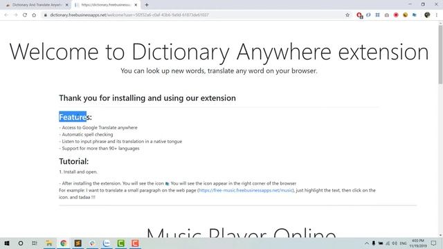Click the Tutorial heading

[74, 161]
